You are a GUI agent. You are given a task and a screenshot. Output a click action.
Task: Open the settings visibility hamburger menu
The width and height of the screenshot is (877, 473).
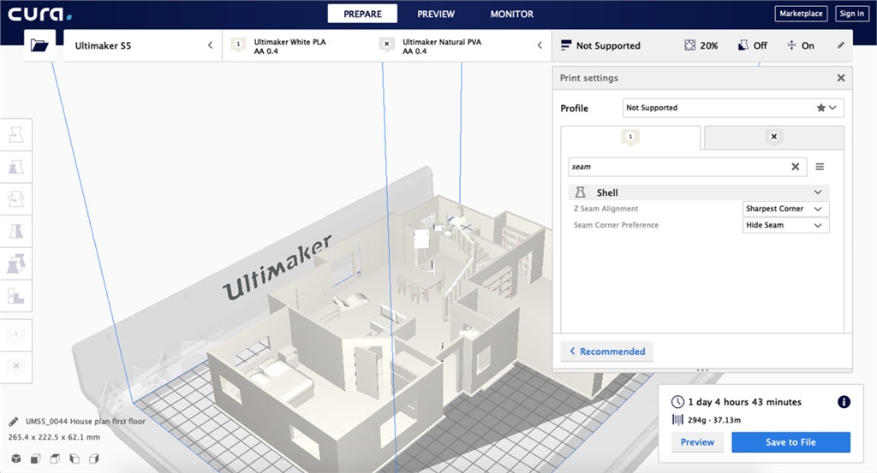coord(820,167)
